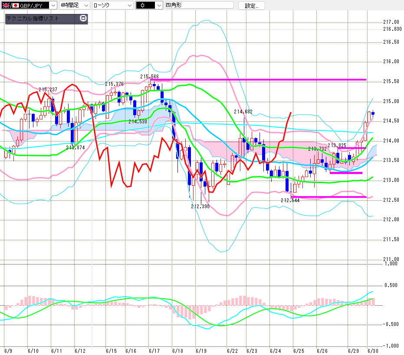Viewport: 404px width, 355px height.
Task: Click the 0.500 MACD axis label
Action: point(391,285)
